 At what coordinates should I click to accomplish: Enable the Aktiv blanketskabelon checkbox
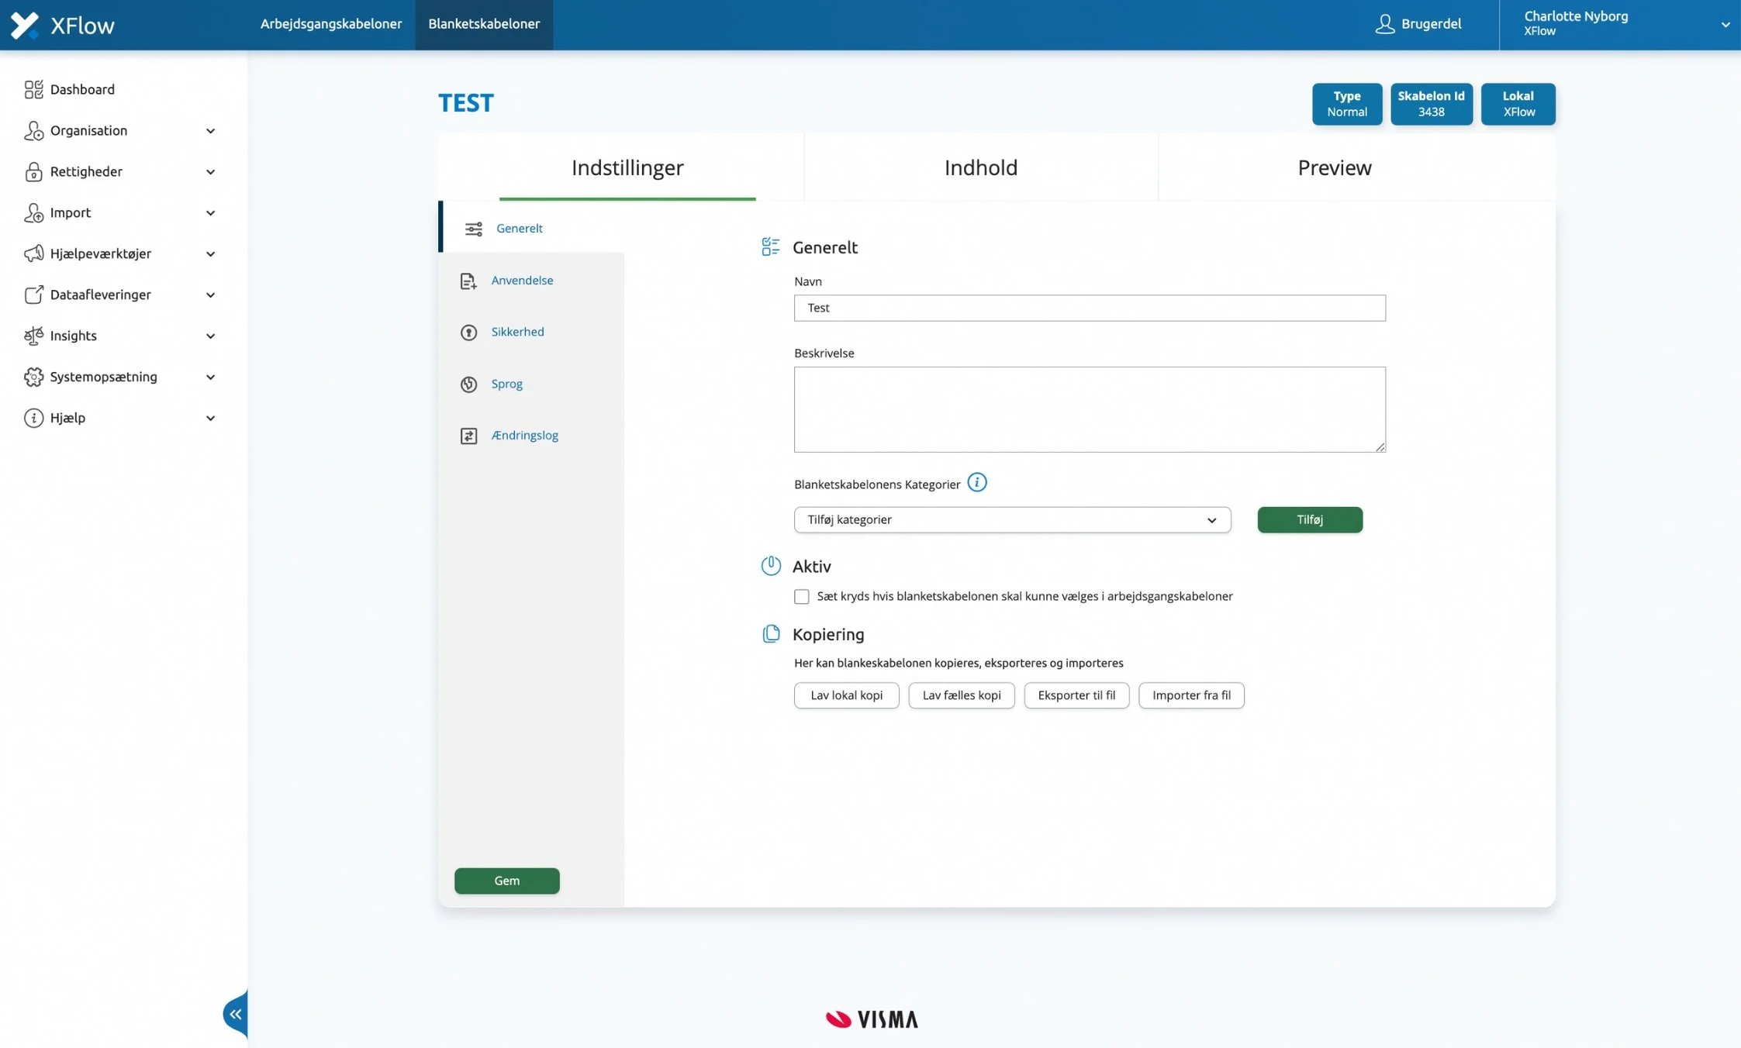click(x=801, y=597)
